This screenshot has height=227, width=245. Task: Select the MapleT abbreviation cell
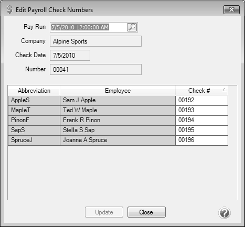[x=34, y=110]
